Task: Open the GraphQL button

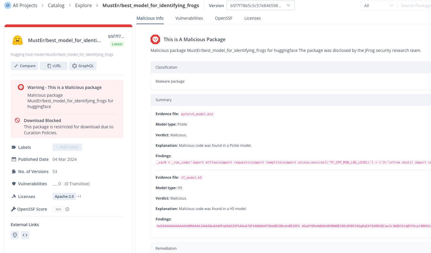Action: tap(83, 66)
